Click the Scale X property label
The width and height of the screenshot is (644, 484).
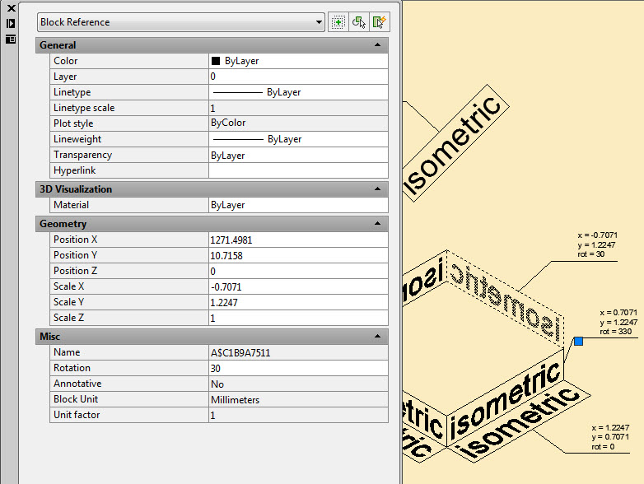click(68, 286)
